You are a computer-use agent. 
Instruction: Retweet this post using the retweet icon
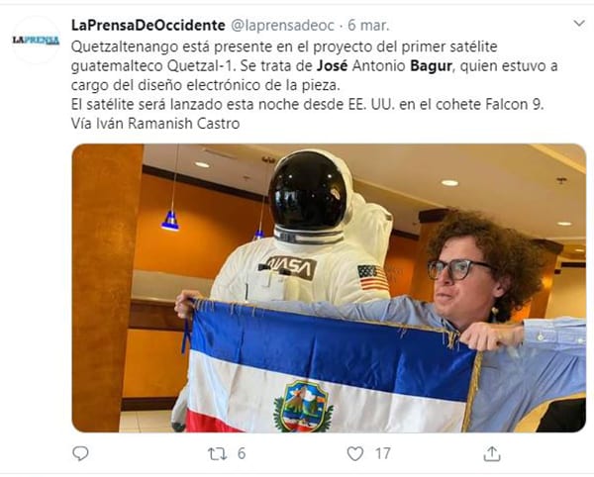tap(217, 453)
